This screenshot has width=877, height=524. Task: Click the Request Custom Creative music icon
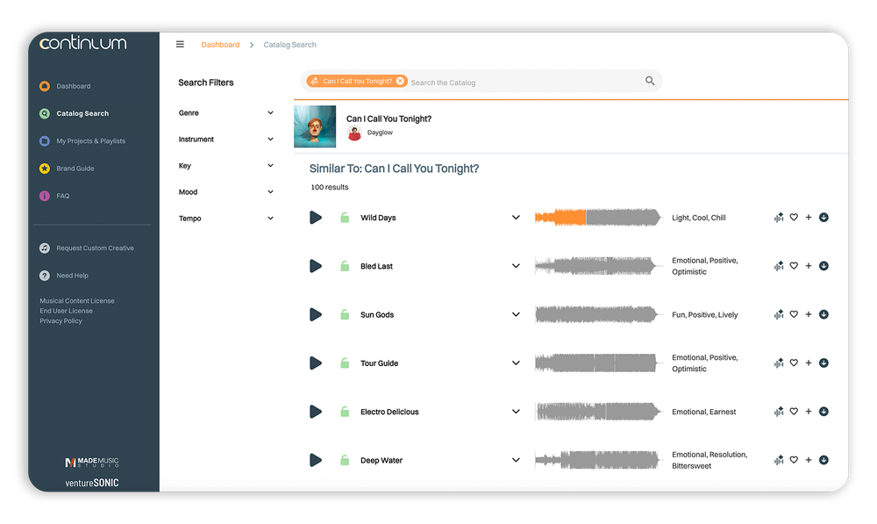(x=45, y=248)
